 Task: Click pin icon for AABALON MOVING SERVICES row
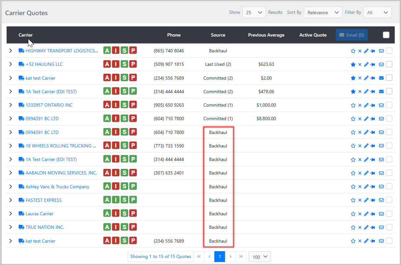tap(373, 173)
